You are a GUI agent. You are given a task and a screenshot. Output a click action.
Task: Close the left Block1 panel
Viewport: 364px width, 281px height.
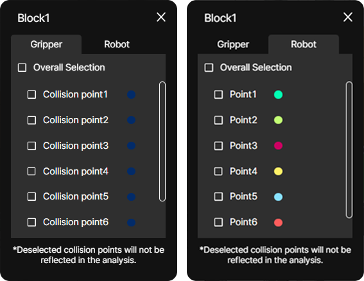tap(161, 17)
